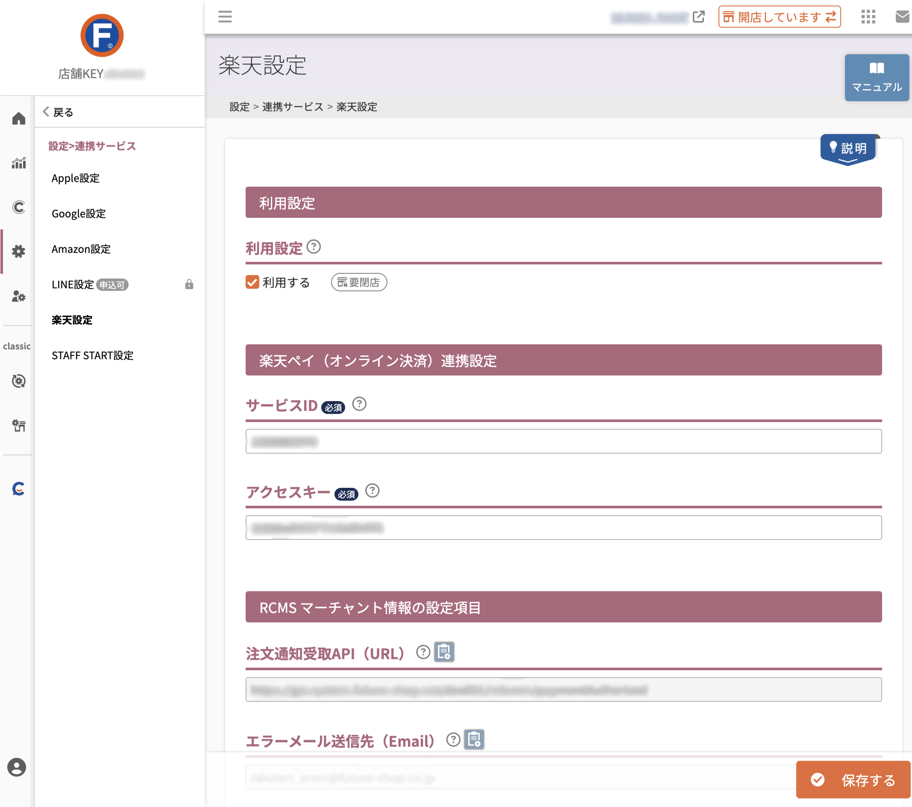The height and width of the screenshot is (807, 912).
Task: Copy the エラーメール送信先 email
Action: (x=474, y=740)
